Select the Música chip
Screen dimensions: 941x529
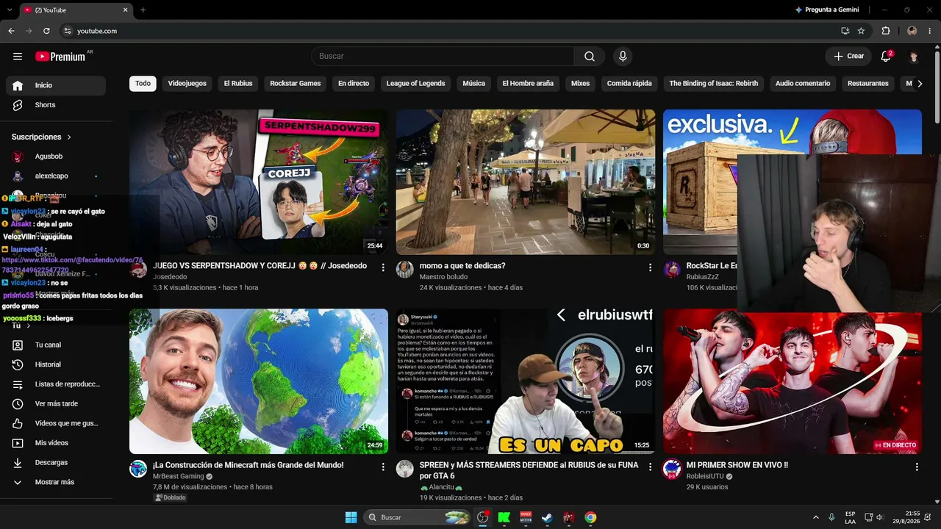(x=474, y=84)
